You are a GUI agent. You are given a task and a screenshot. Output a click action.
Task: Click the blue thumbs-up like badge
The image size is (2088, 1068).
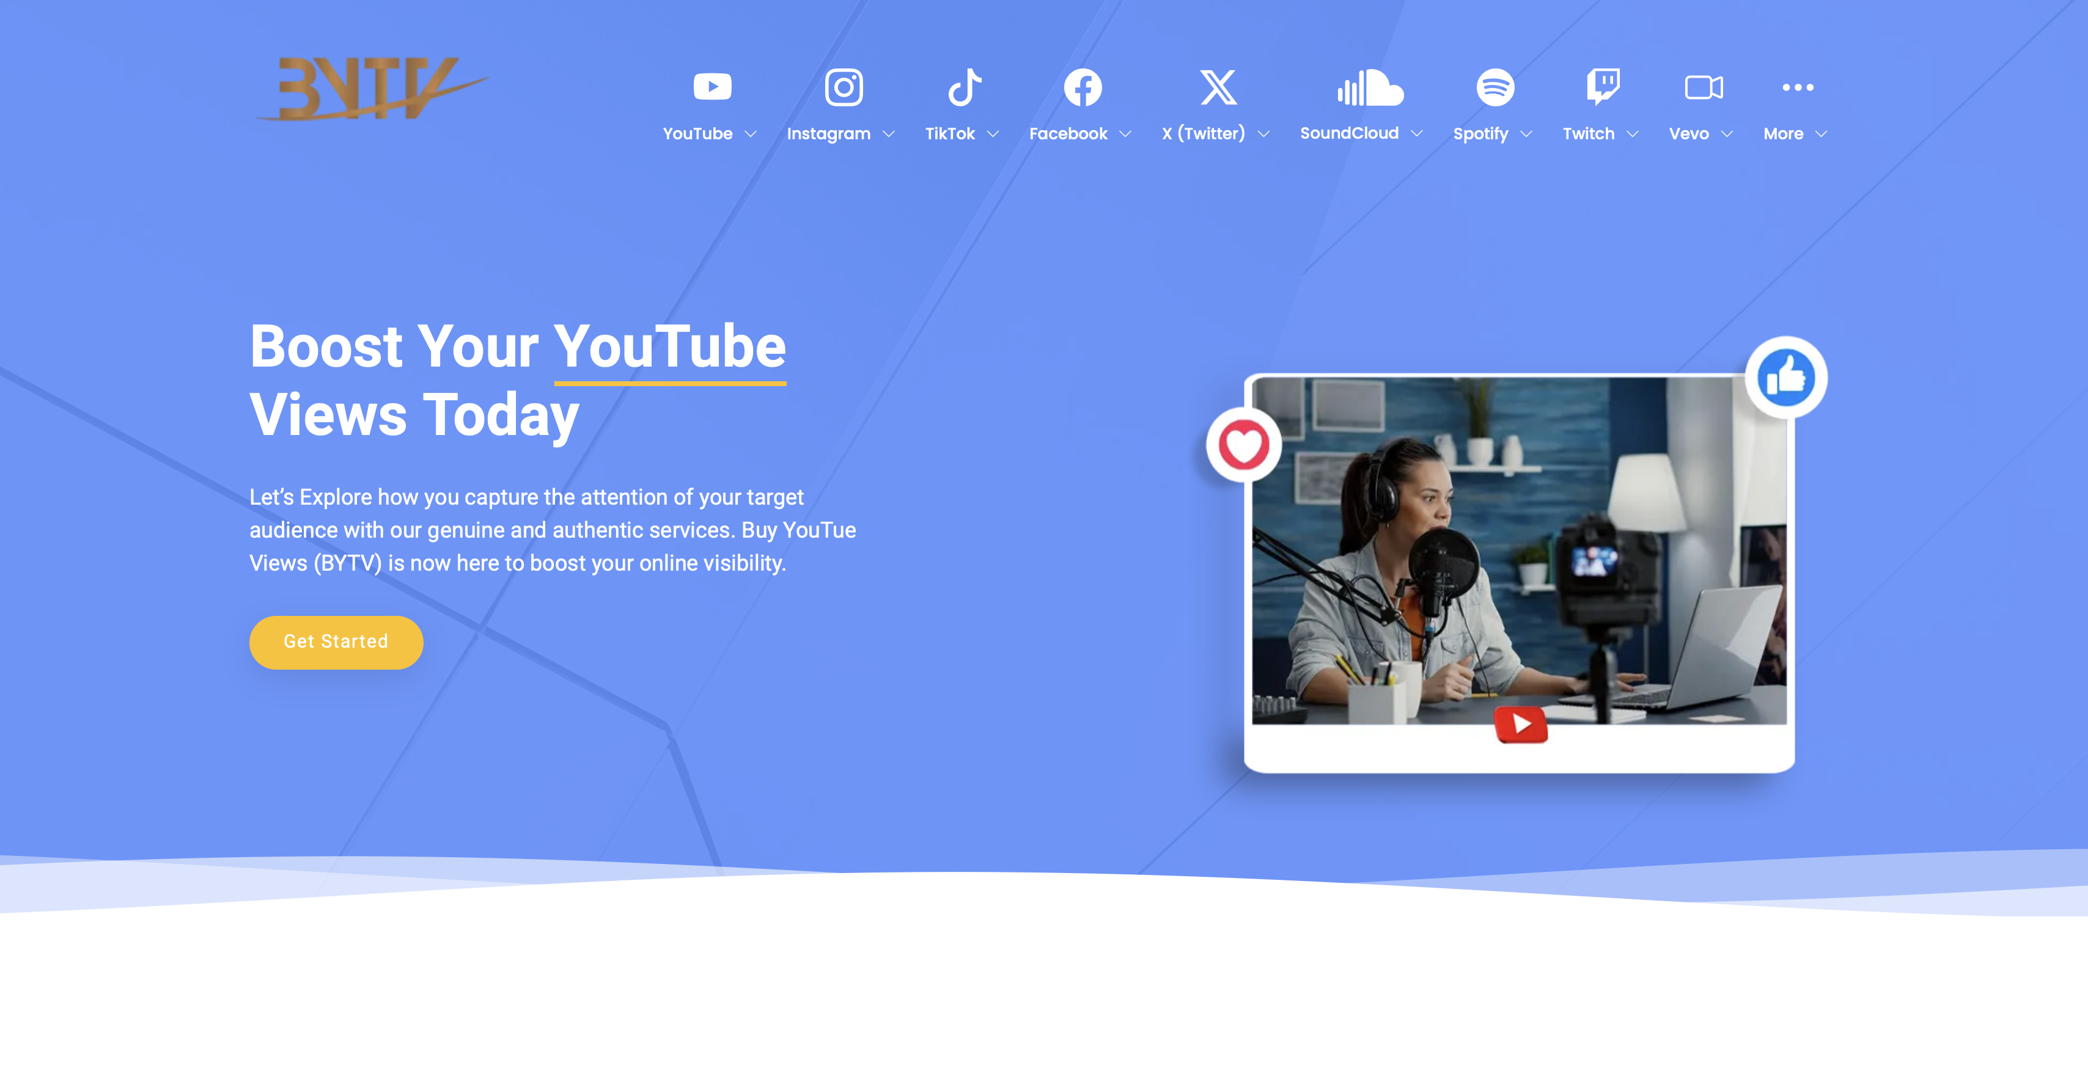1785,378
